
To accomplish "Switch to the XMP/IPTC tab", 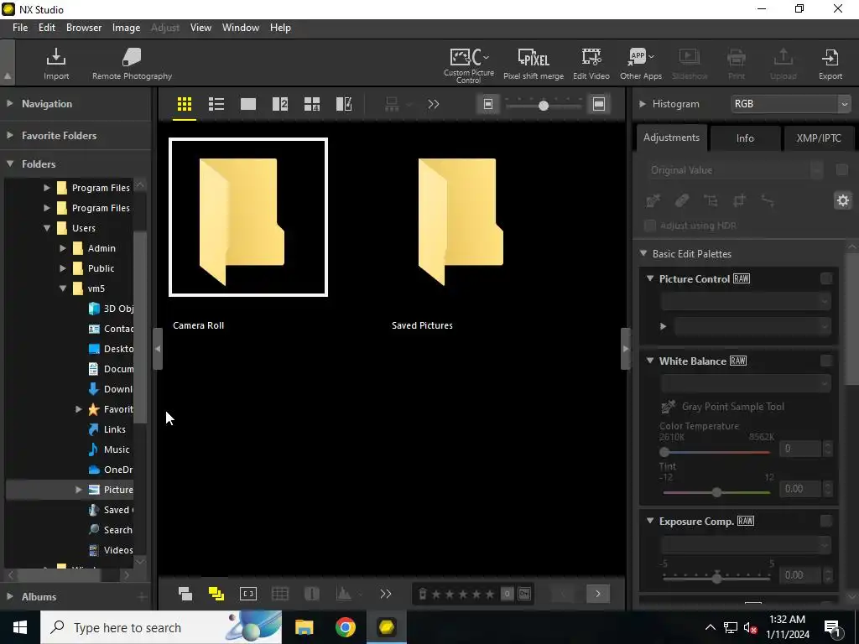I will (819, 138).
